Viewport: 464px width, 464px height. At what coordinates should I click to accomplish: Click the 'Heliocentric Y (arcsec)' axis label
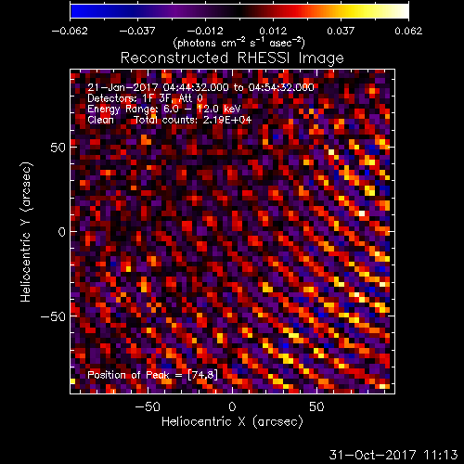26,232
